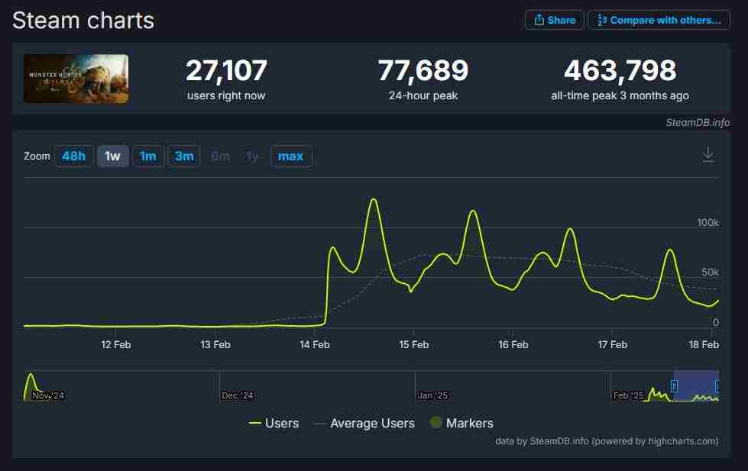Screen dimensions: 748x471
Task: Toggle the Markers series in legend
Action: [461, 424]
